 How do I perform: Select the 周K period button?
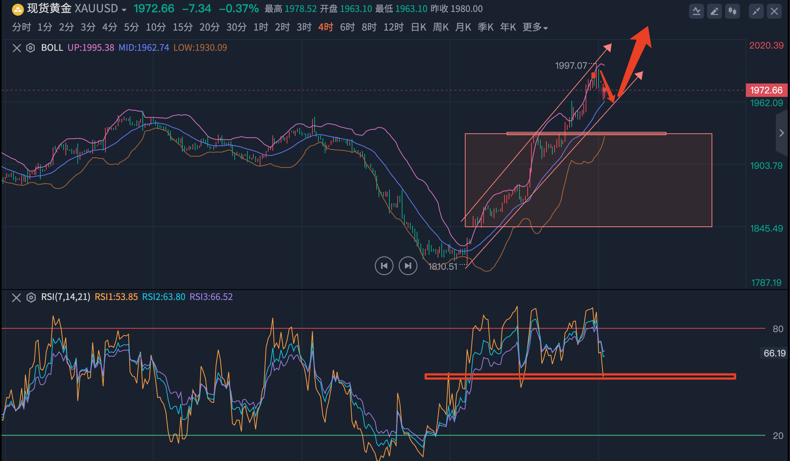[441, 27]
